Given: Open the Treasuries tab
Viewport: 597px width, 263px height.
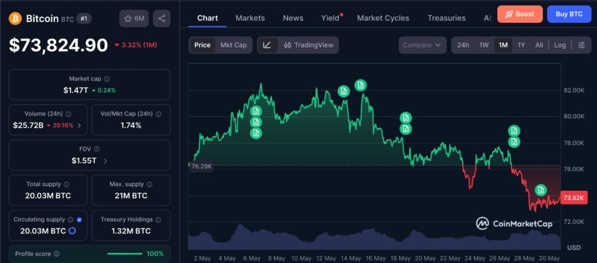Looking at the screenshot, I should tap(446, 18).
